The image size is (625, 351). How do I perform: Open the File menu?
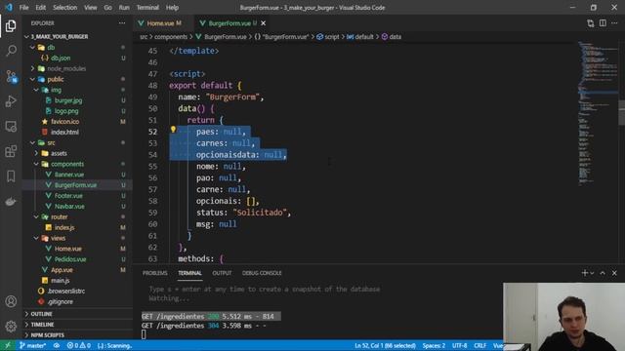(23, 8)
